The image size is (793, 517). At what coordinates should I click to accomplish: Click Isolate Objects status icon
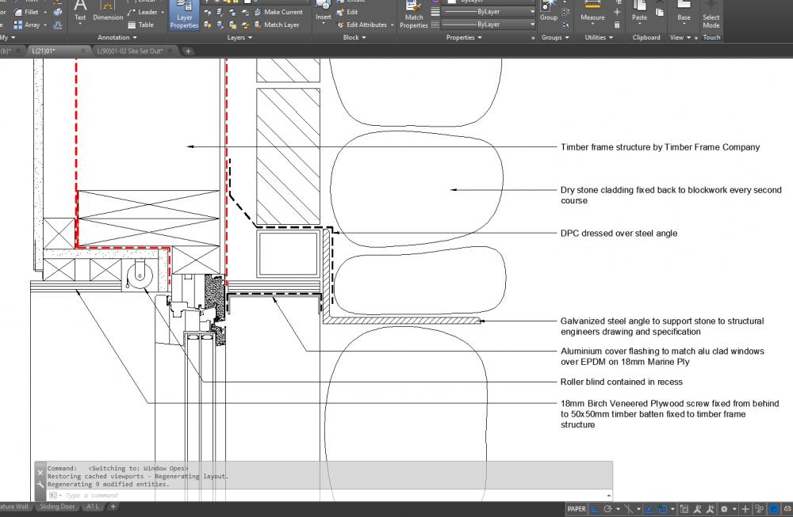(x=759, y=509)
